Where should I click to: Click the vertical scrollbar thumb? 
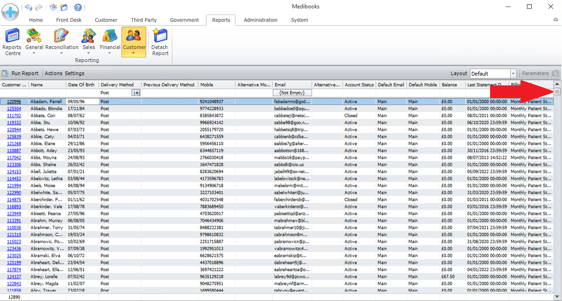(x=557, y=92)
